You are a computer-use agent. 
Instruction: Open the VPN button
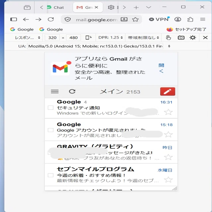(x=159, y=19)
